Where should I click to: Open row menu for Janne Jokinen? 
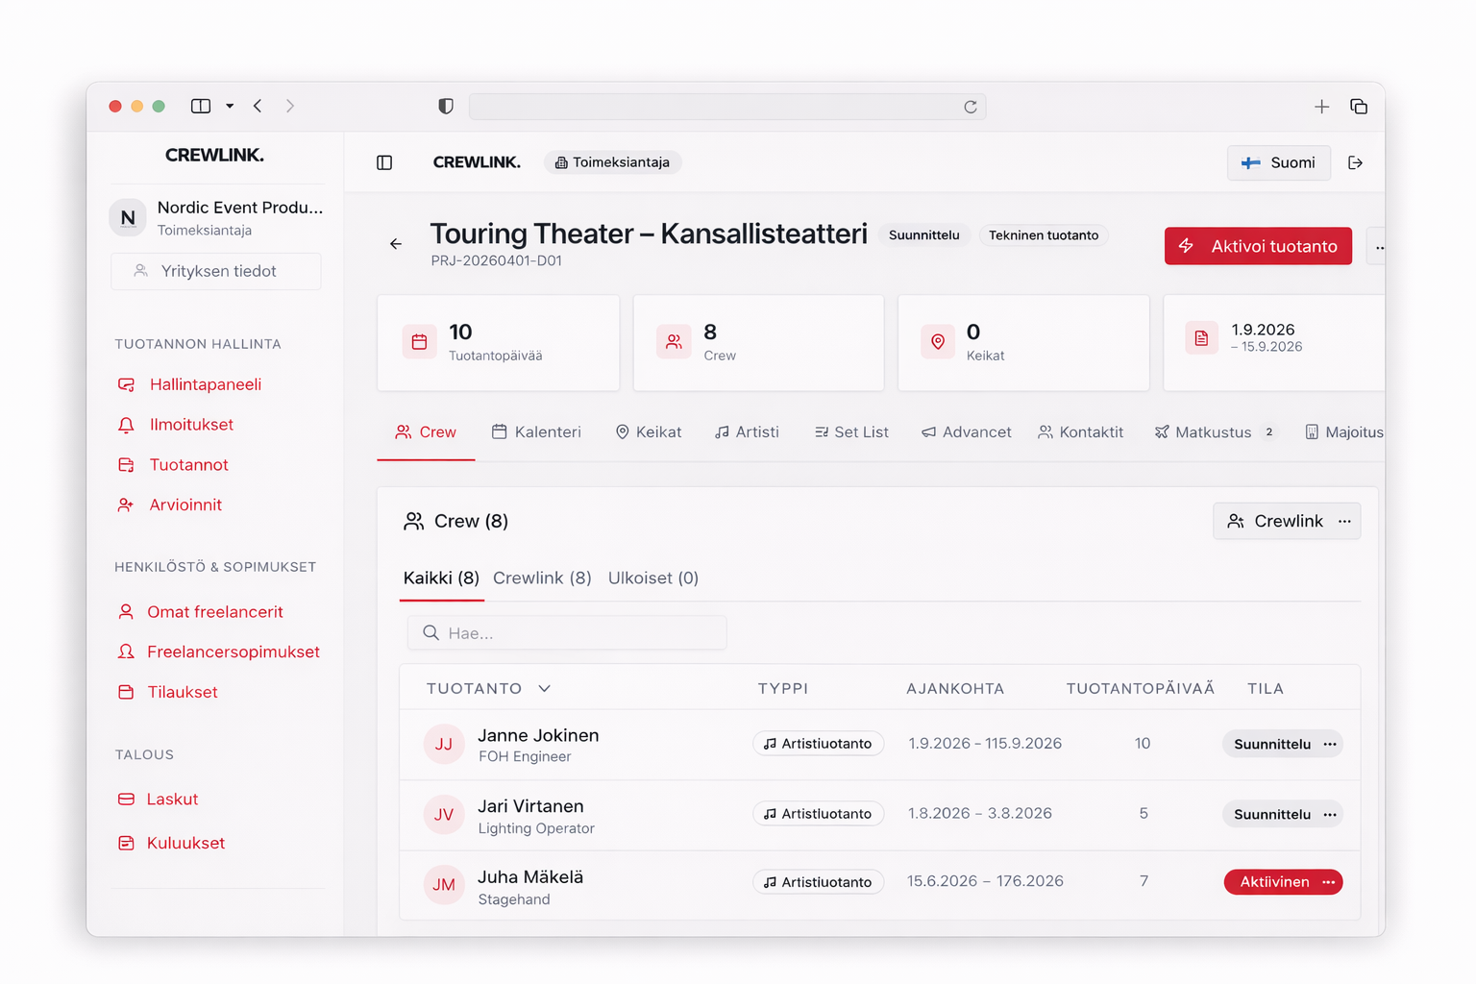tap(1330, 744)
